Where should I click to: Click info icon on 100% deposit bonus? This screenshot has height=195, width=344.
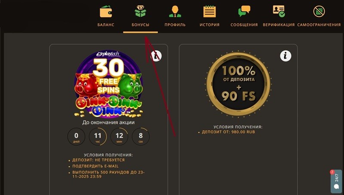coord(286,56)
